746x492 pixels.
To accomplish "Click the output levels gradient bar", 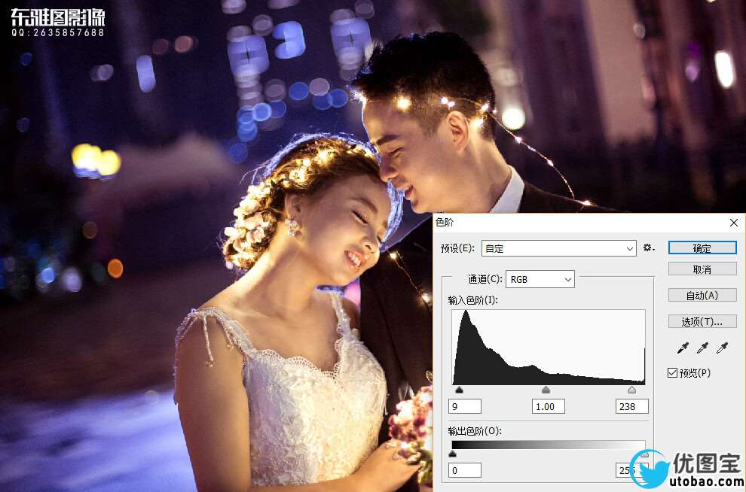I will pos(549,445).
